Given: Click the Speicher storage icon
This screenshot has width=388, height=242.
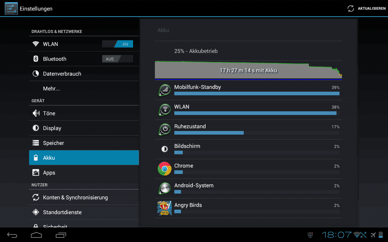Looking at the screenshot, I should [36, 143].
